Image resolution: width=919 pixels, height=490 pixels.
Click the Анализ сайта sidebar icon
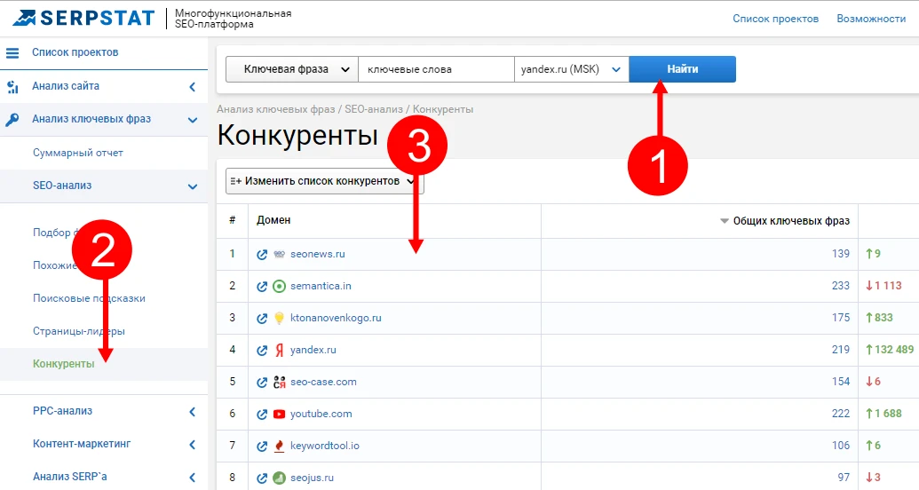pyautogui.click(x=12, y=87)
